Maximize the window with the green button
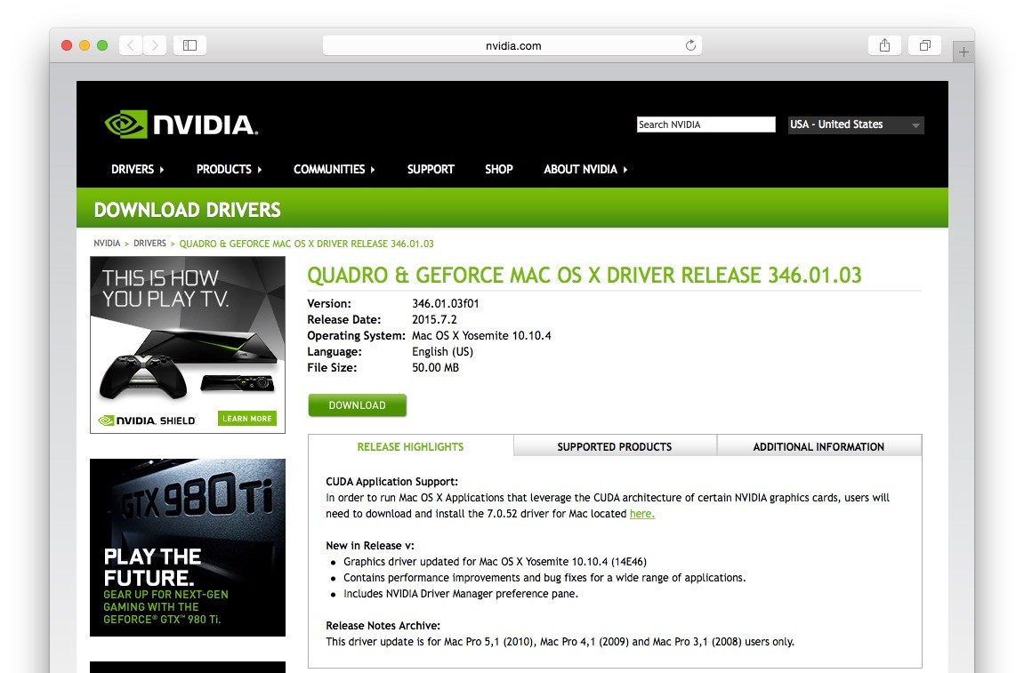The width and height of the screenshot is (1024, 673). (x=102, y=45)
